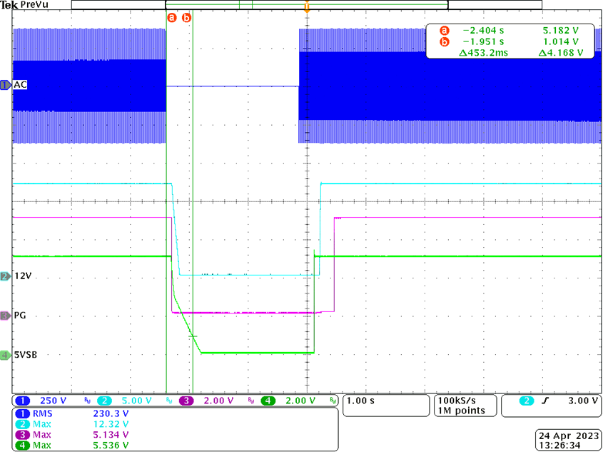603x452 pixels.
Task: Click the channel 3 PG ground marker
Action: click(x=6, y=316)
